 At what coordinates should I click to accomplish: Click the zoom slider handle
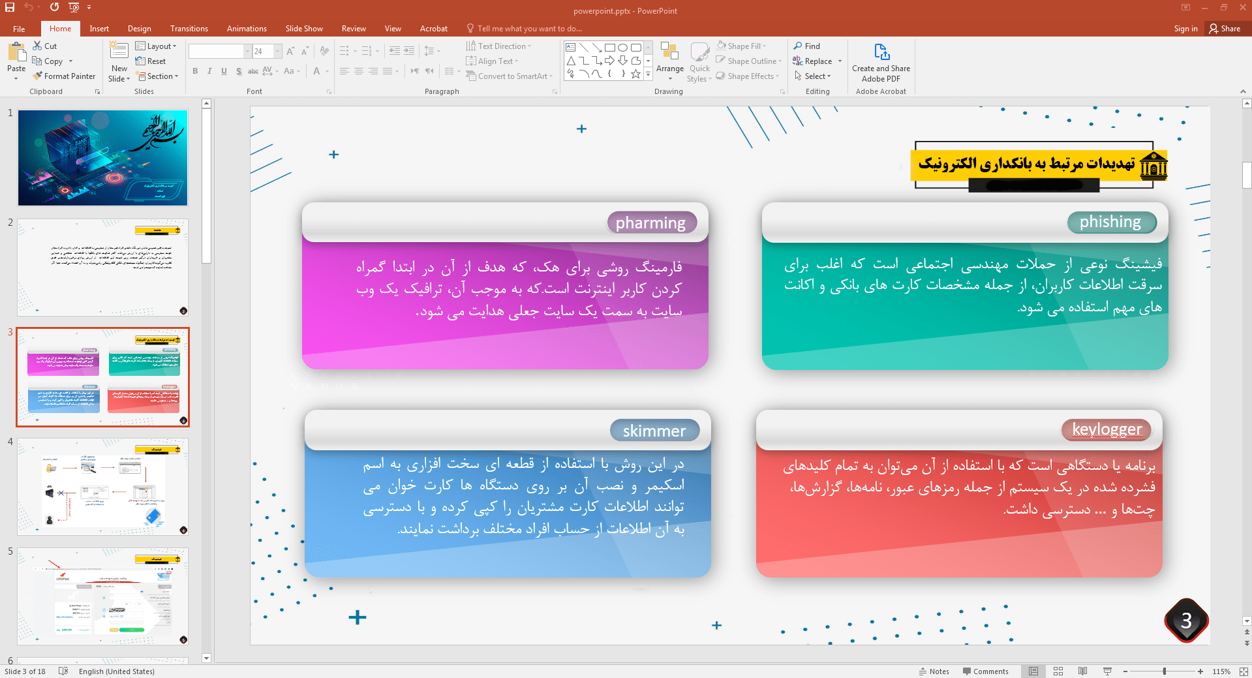pos(1165,671)
